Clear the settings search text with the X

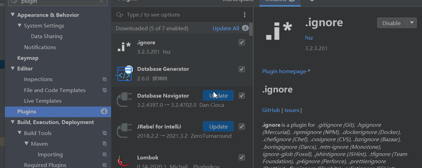101,1
